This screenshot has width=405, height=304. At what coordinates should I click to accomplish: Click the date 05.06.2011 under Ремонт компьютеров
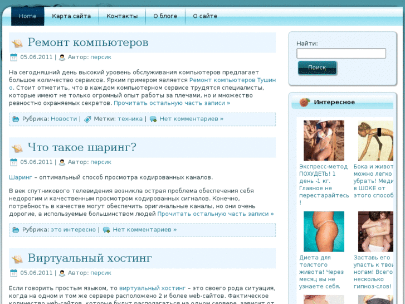pos(36,57)
